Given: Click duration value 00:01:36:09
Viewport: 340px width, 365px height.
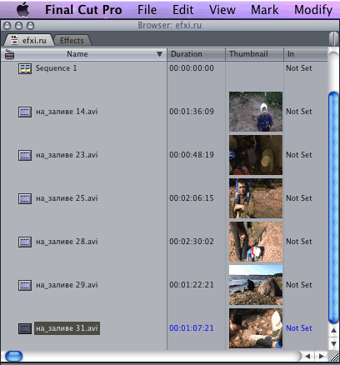Looking at the screenshot, I should [192, 112].
